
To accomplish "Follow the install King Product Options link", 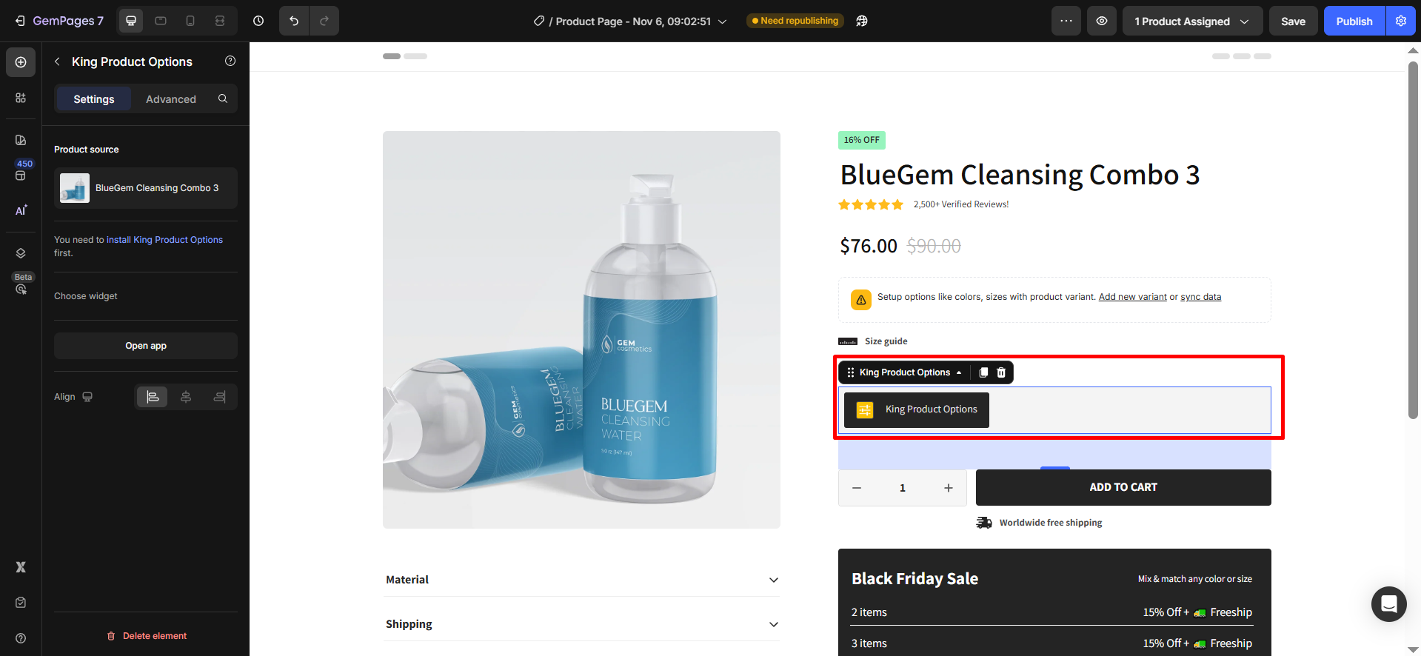I will click(164, 240).
